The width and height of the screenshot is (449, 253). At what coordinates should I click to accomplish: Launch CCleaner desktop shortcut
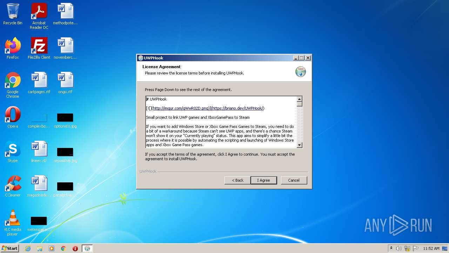click(13, 186)
